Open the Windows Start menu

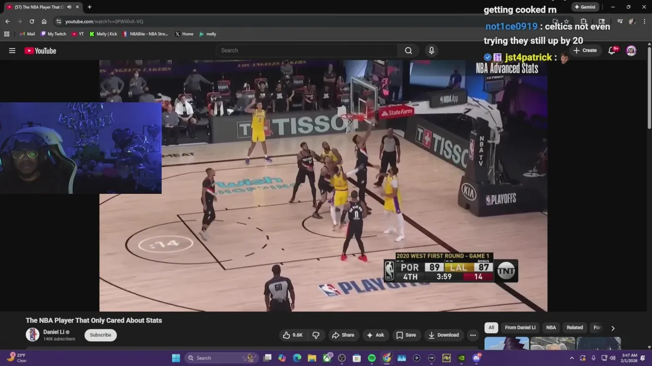tap(176, 358)
